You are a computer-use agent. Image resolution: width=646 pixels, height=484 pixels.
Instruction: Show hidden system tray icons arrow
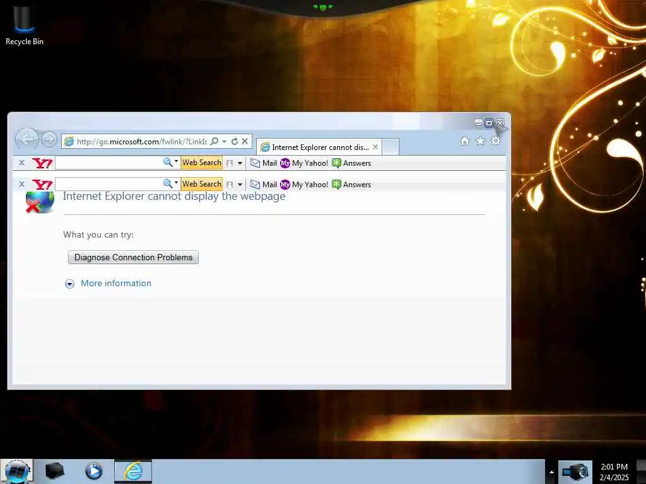551,472
